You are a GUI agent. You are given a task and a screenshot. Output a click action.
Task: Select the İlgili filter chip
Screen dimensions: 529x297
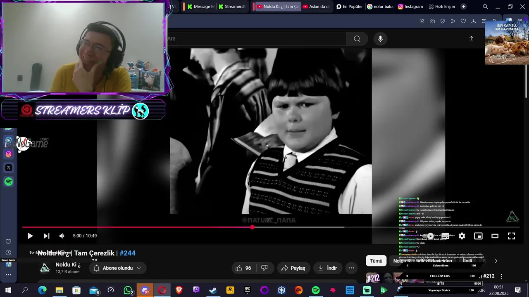[467, 261]
